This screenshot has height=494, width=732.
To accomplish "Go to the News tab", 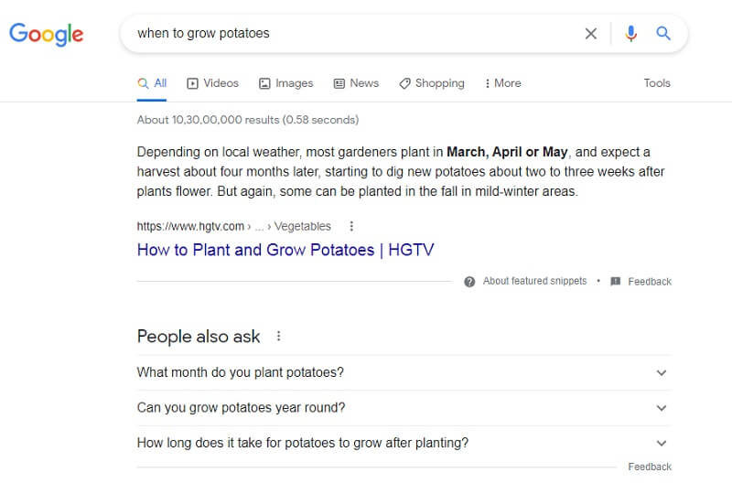I will click(x=356, y=83).
